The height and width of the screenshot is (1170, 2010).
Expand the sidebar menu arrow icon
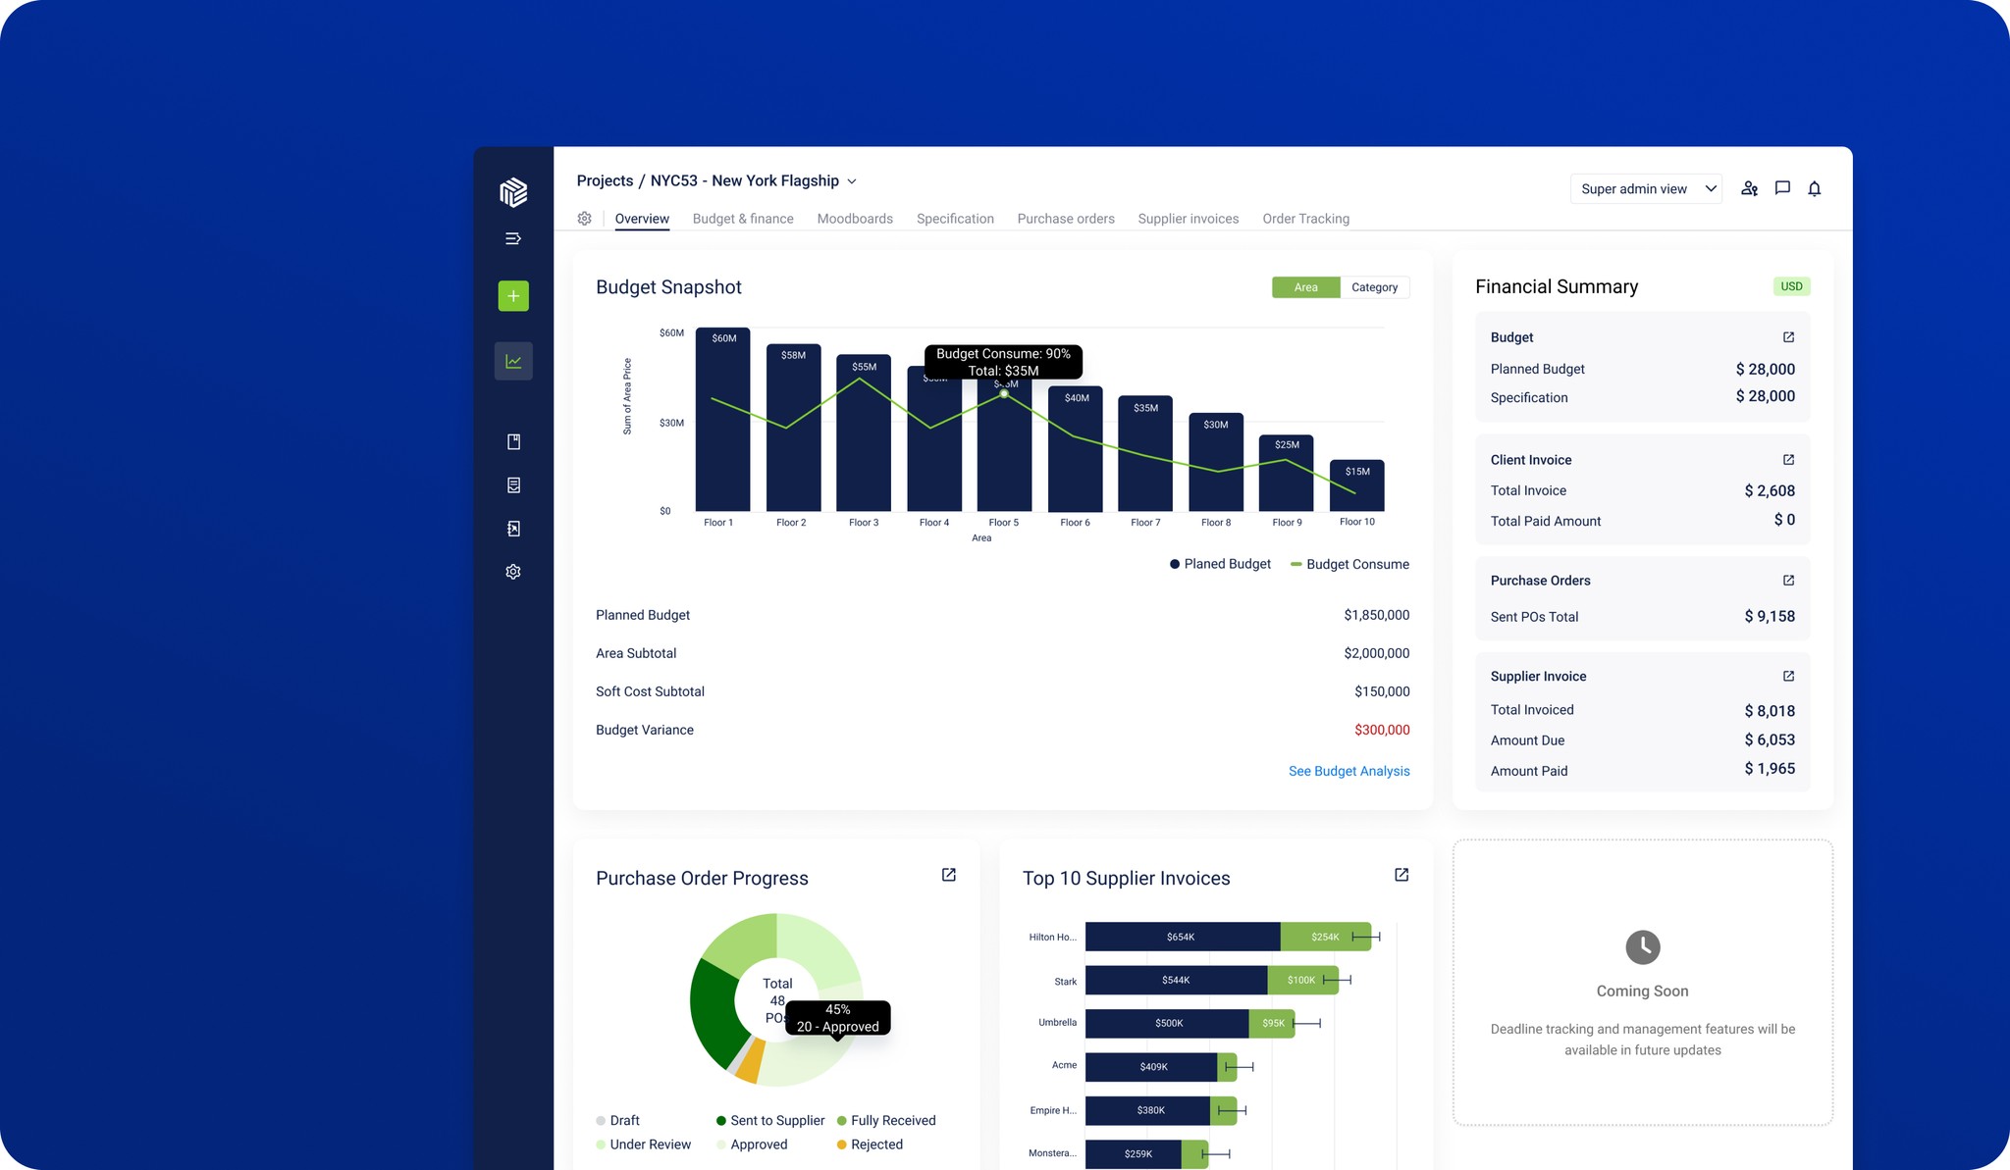click(x=513, y=238)
